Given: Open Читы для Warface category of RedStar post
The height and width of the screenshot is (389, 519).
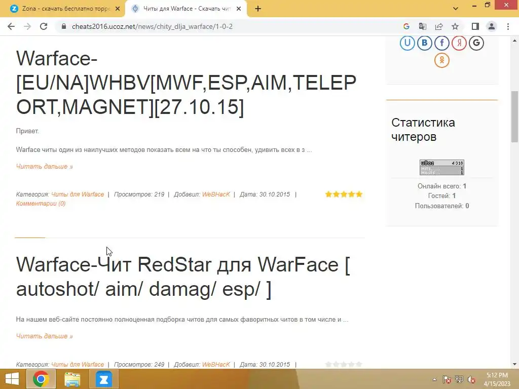Looking at the screenshot, I should [78, 365].
